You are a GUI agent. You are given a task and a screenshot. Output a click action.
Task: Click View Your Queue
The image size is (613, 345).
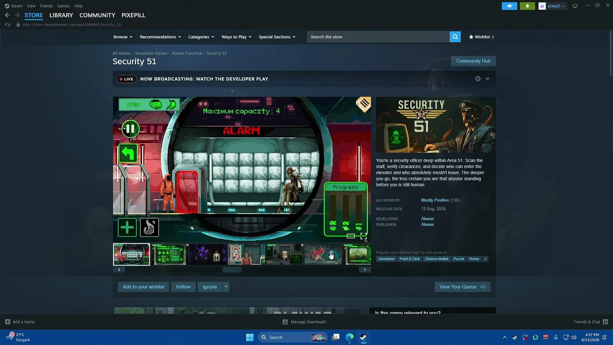point(462,287)
